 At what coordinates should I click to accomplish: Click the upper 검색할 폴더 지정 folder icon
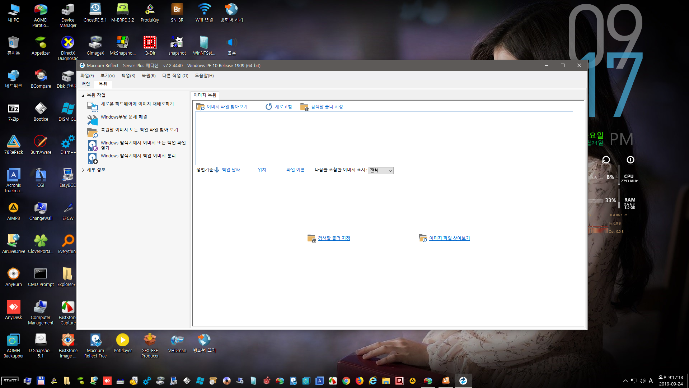coord(304,107)
